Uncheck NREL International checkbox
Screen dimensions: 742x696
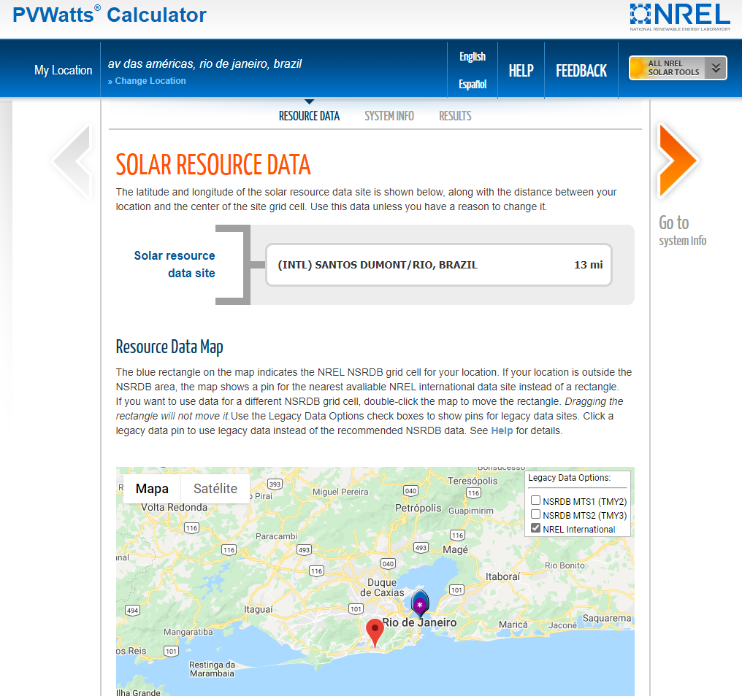tap(535, 528)
